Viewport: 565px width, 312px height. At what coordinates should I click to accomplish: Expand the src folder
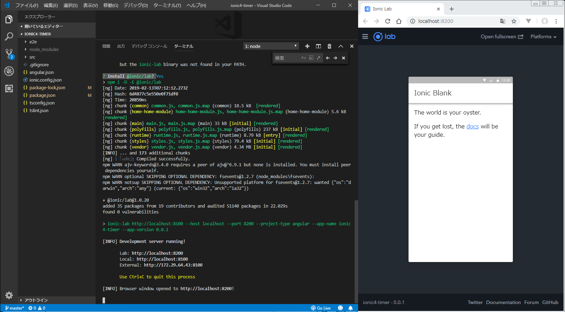pos(32,57)
